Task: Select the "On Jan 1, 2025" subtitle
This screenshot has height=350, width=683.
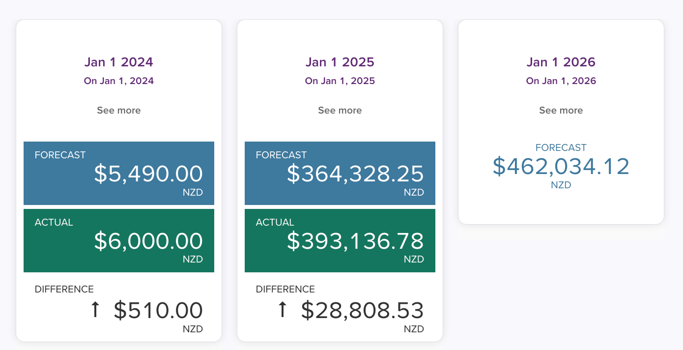Action: 340,81
